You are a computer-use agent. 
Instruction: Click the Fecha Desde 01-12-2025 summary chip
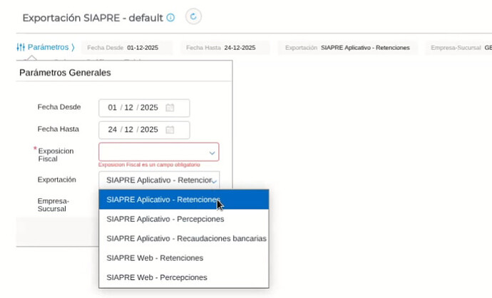click(129, 48)
